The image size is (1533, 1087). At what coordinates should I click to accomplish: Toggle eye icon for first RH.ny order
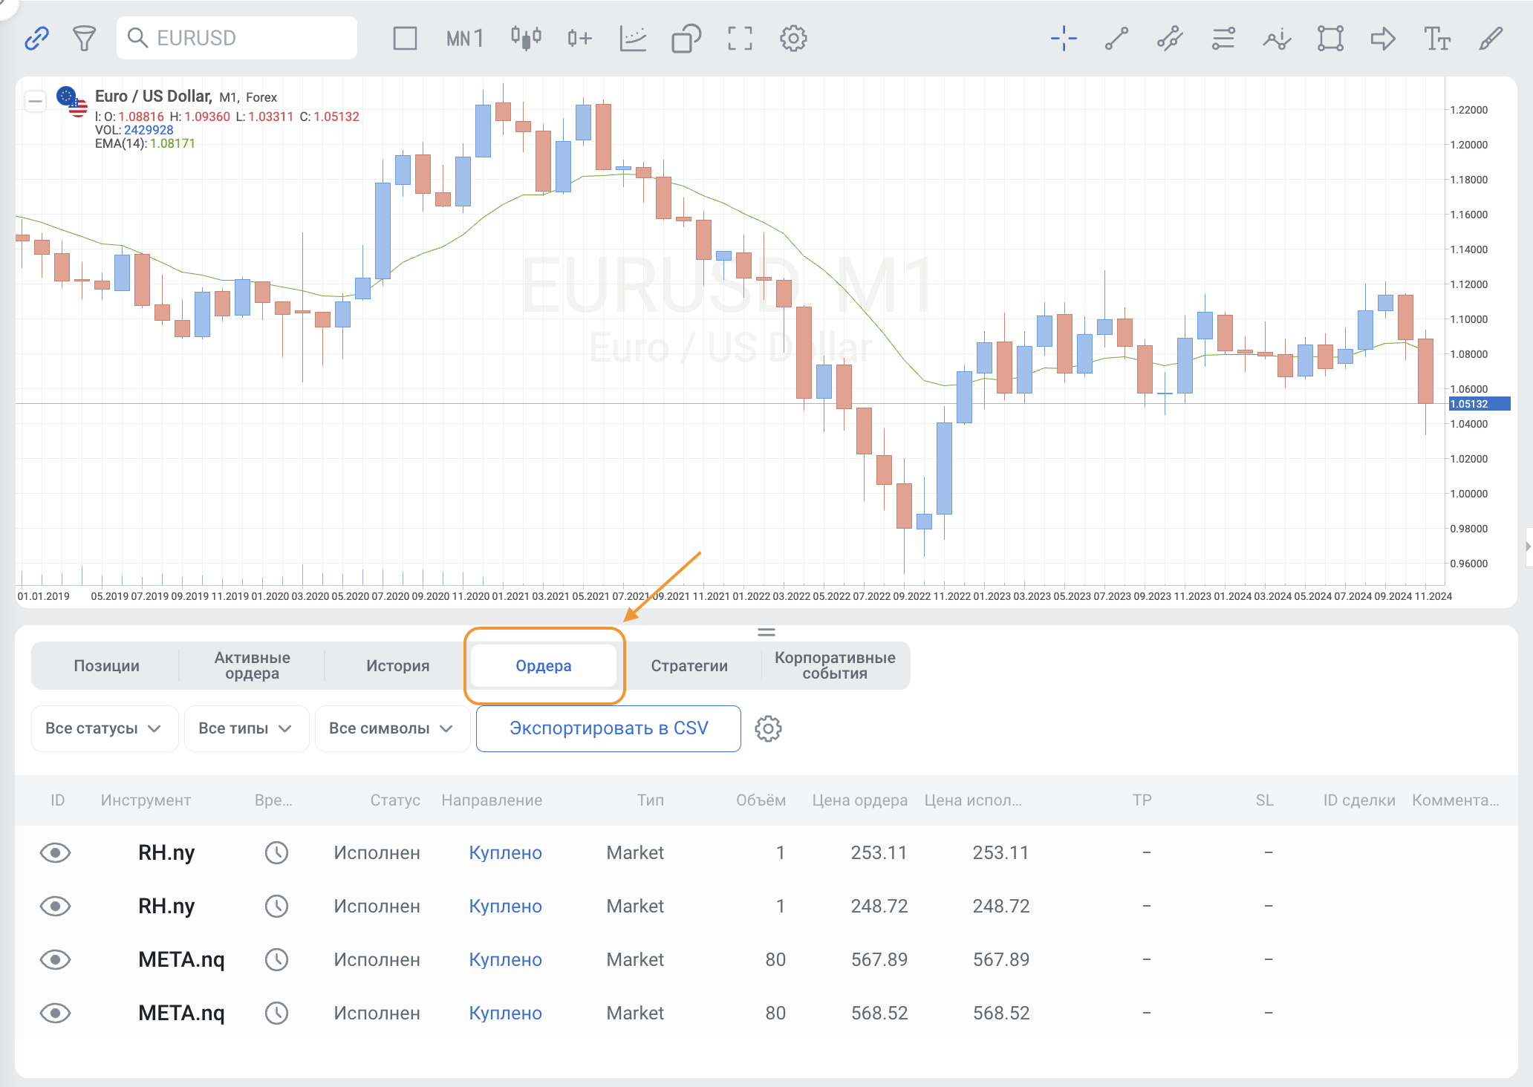55,852
